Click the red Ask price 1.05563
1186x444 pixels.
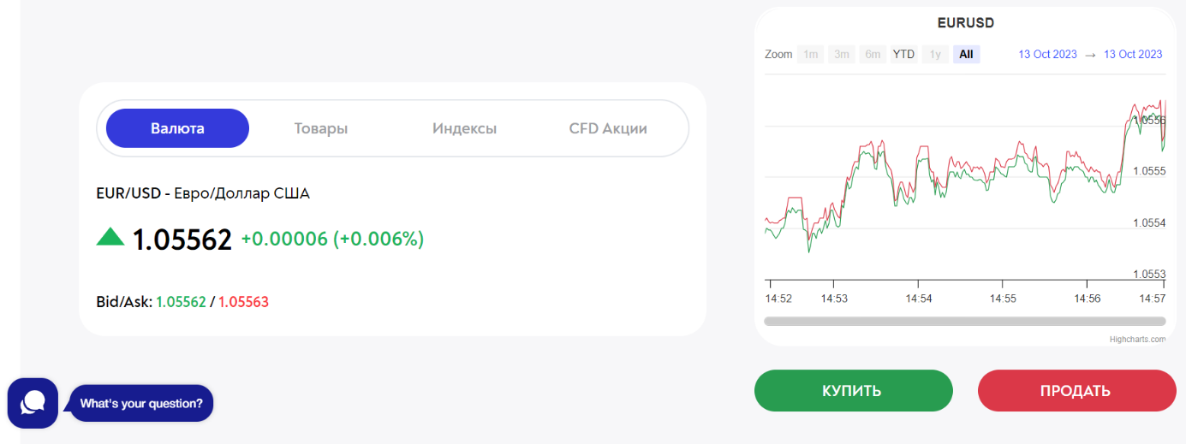coord(243,301)
